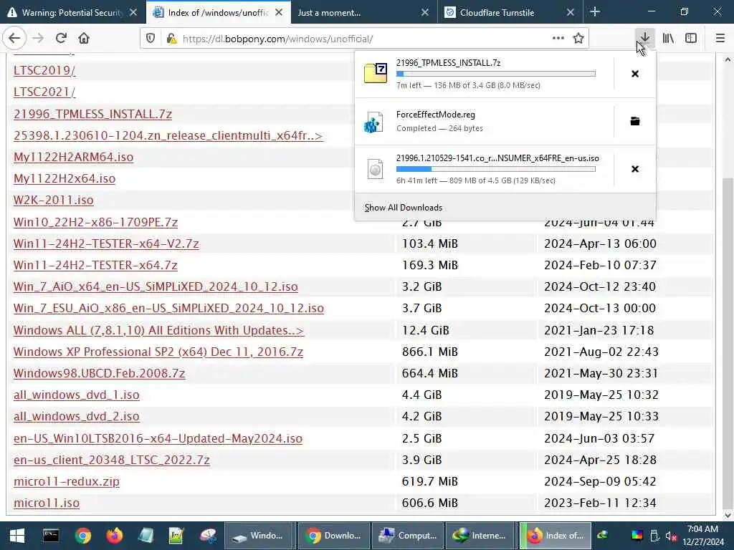Screen dimensions: 734x550
Task: Show All Downloads
Action: coord(403,208)
